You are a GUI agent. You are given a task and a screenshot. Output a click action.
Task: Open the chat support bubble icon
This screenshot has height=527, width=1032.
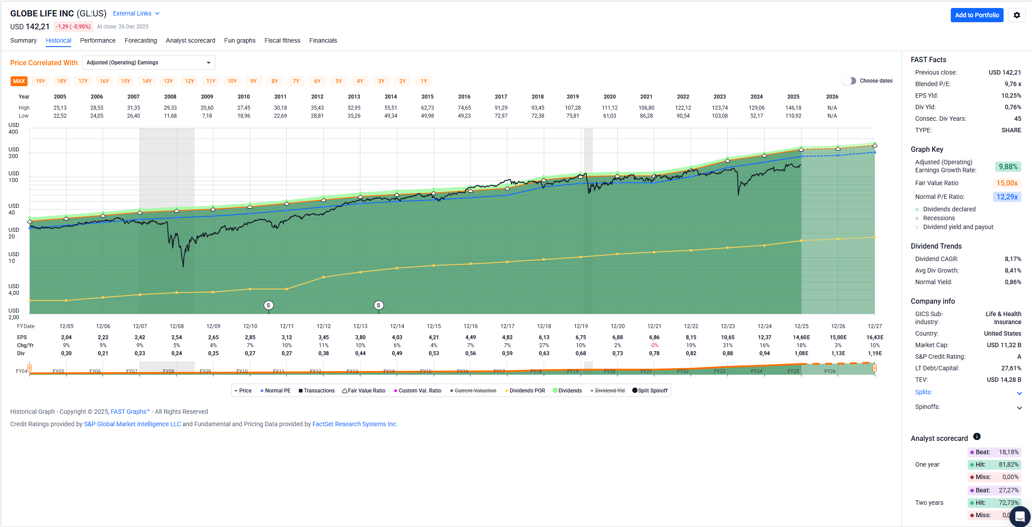tap(1020, 516)
